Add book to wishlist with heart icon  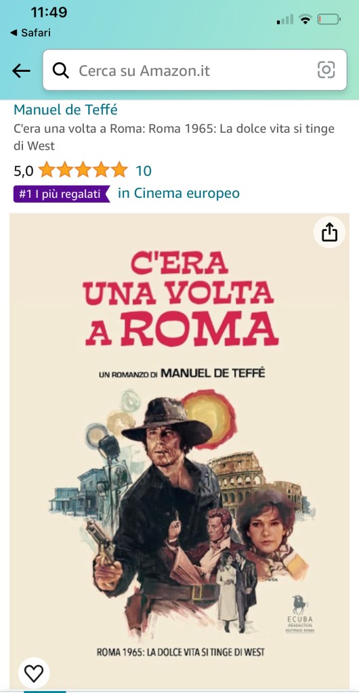click(34, 673)
